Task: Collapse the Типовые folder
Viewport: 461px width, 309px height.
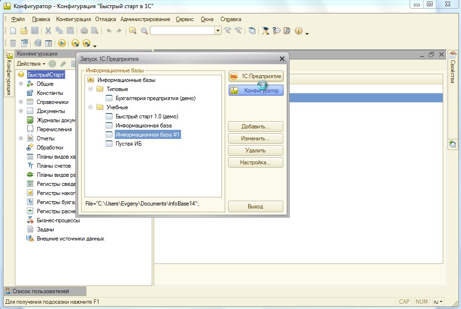Action: coord(91,89)
